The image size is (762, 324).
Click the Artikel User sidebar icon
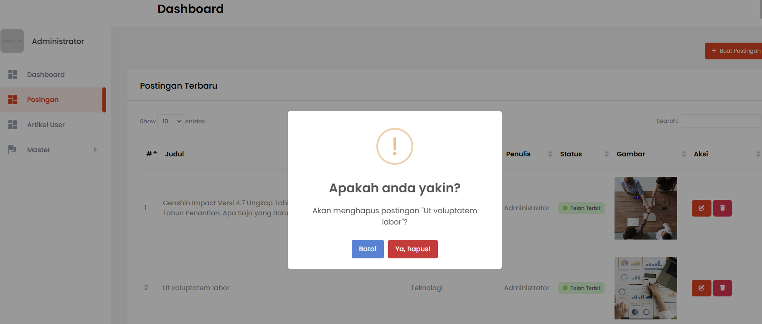pos(13,125)
